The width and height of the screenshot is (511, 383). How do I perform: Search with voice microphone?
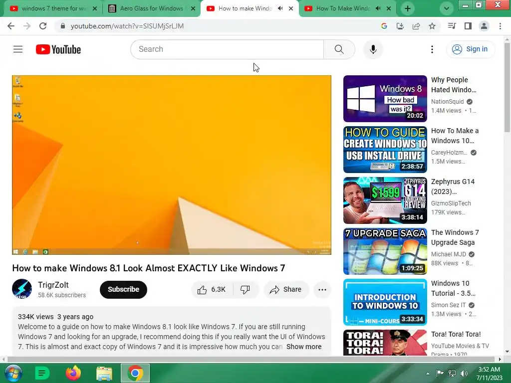[373, 49]
